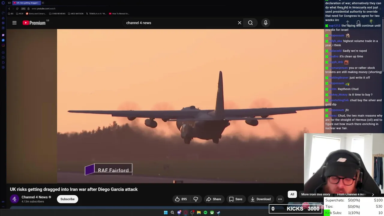Screen dimensions: 384x216
Task: Select 'From Channel 4 News' chip
Action: pyautogui.click(x=352, y=194)
